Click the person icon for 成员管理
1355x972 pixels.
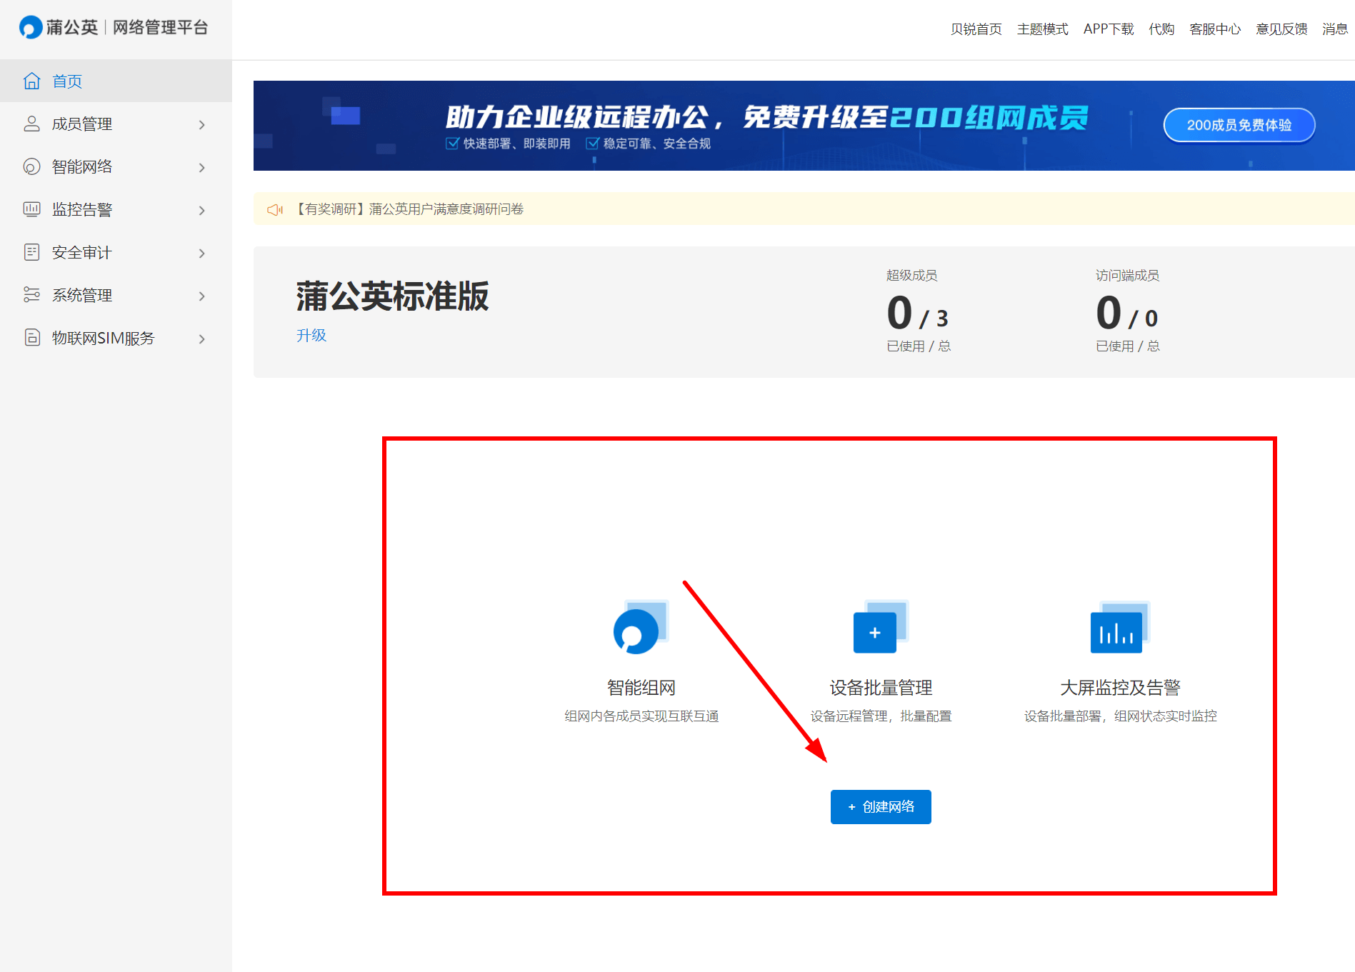32,124
